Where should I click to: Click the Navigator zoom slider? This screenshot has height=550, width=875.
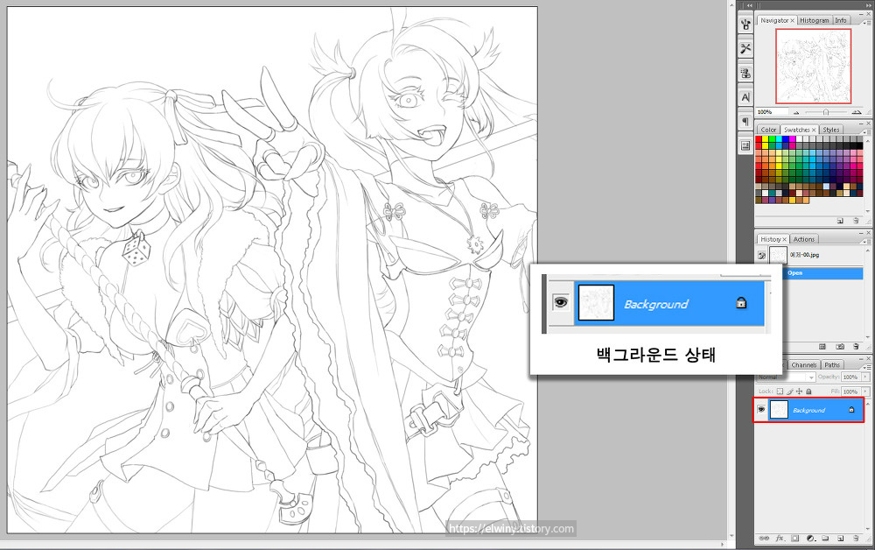pos(825,112)
